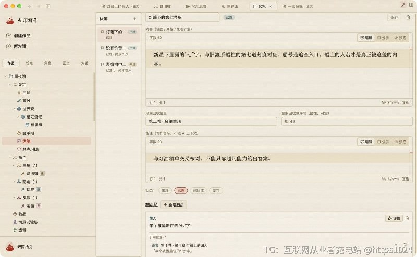The width and height of the screenshot is (417, 257).
Task: Click the 评估 button on the touchpoint
Action: pyautogui.click(x=394, y=218)
